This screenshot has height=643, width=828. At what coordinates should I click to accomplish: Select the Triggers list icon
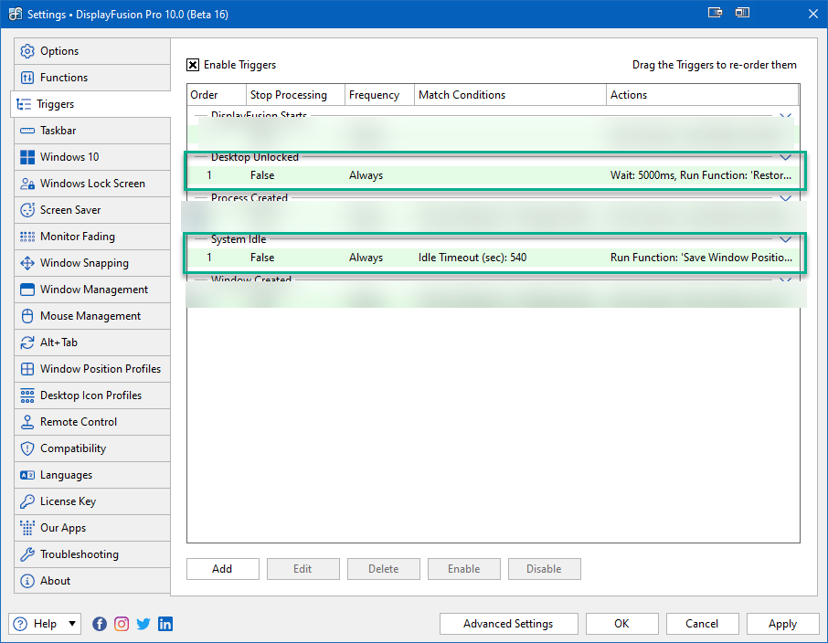[x=24, y=104]
